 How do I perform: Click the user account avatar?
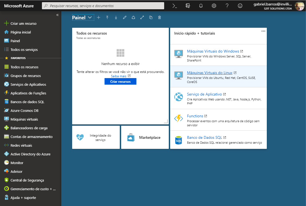coord(299,6)
